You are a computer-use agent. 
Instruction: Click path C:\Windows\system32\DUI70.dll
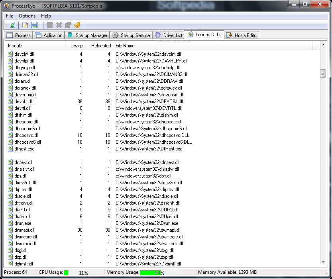(147, 209)
